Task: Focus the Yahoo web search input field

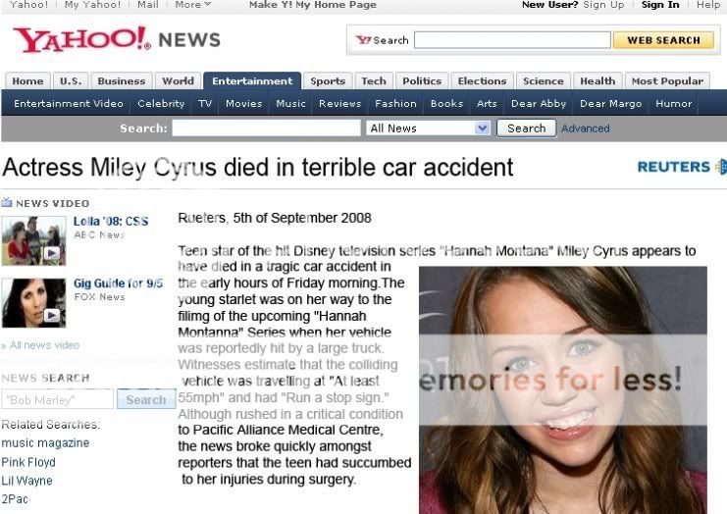Action: point(512,40)
